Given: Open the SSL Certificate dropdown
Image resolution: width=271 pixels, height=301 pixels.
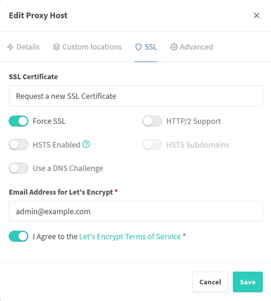Looking at the screenshot, I should click(x=135, y=96).
